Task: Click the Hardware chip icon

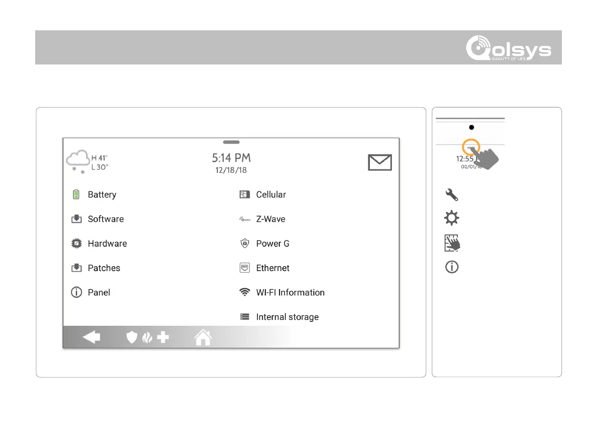Action: (76, 243)
